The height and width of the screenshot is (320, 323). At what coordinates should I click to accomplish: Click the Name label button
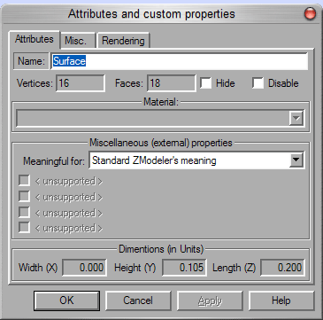tap(31, 61)
